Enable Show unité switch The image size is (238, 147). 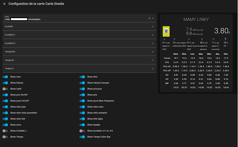click(x=5, y=89)
